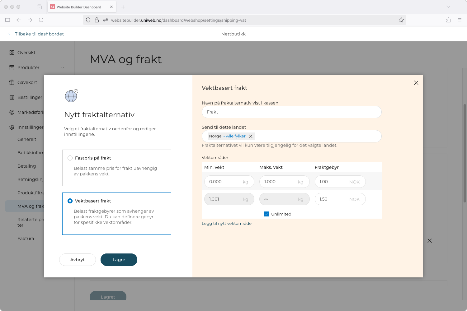
Task: Click the Innstillinger gear icon in the sidebar
Action: (12, 127)
